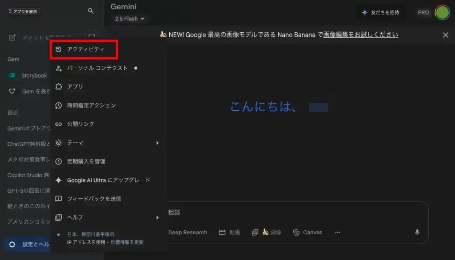
Task: Click the microphone icon in the prompt bar
Action: tap(417, 232)
